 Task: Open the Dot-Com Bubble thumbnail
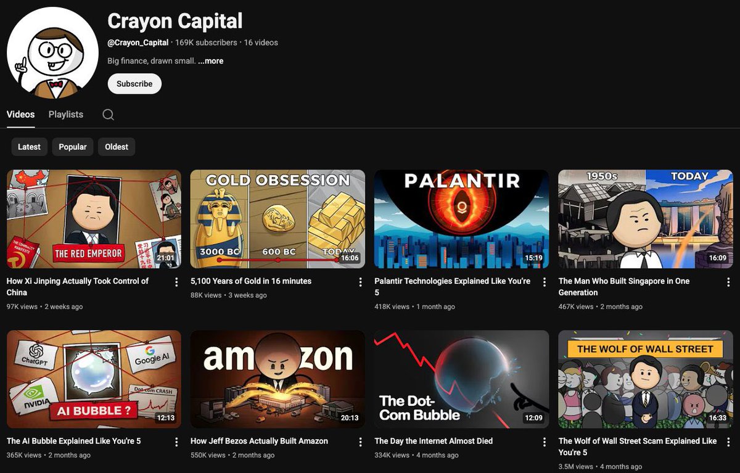pos(461,379)
